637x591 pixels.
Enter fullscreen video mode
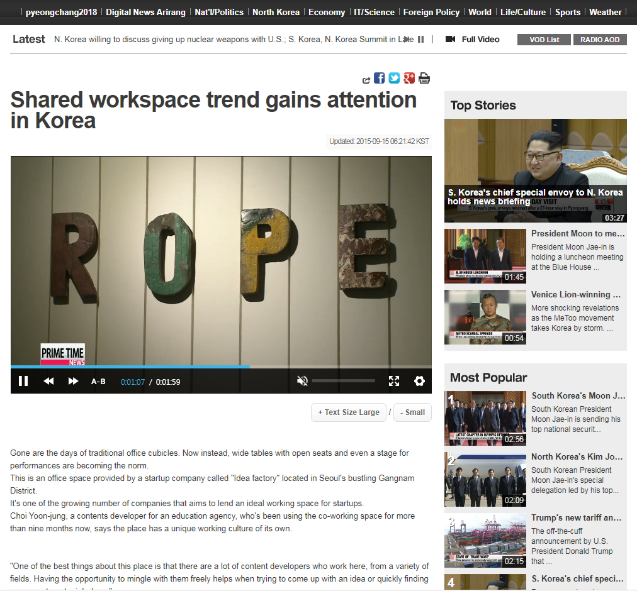[x=393, y=381]
